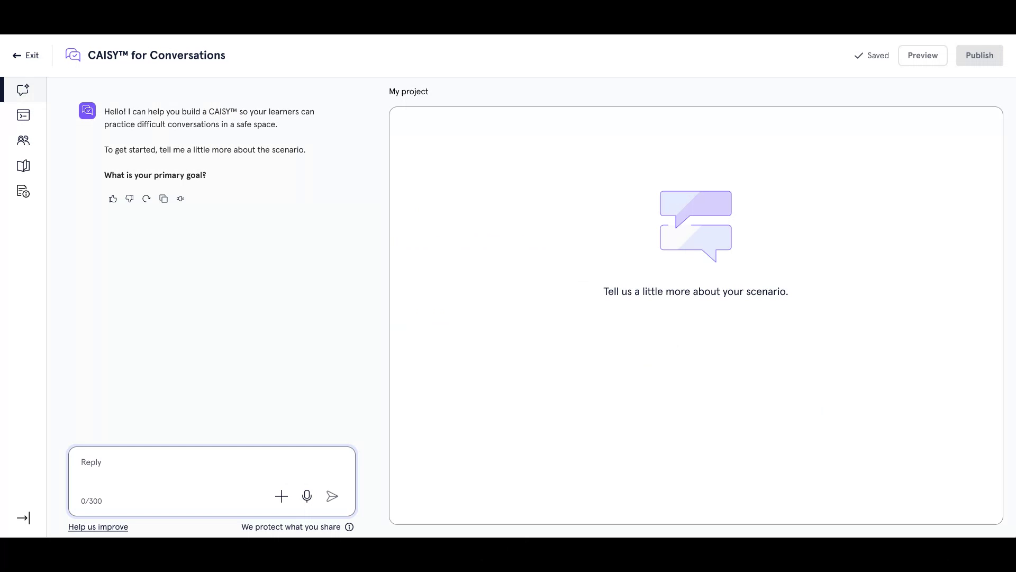
Task: Publish the project
Action: 979,55
